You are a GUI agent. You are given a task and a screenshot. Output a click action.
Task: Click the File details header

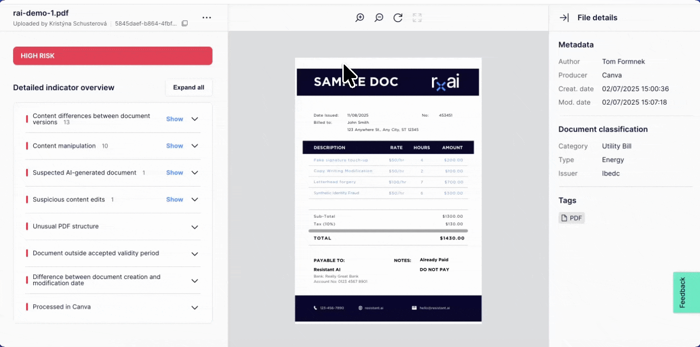(x=597, y=17)
